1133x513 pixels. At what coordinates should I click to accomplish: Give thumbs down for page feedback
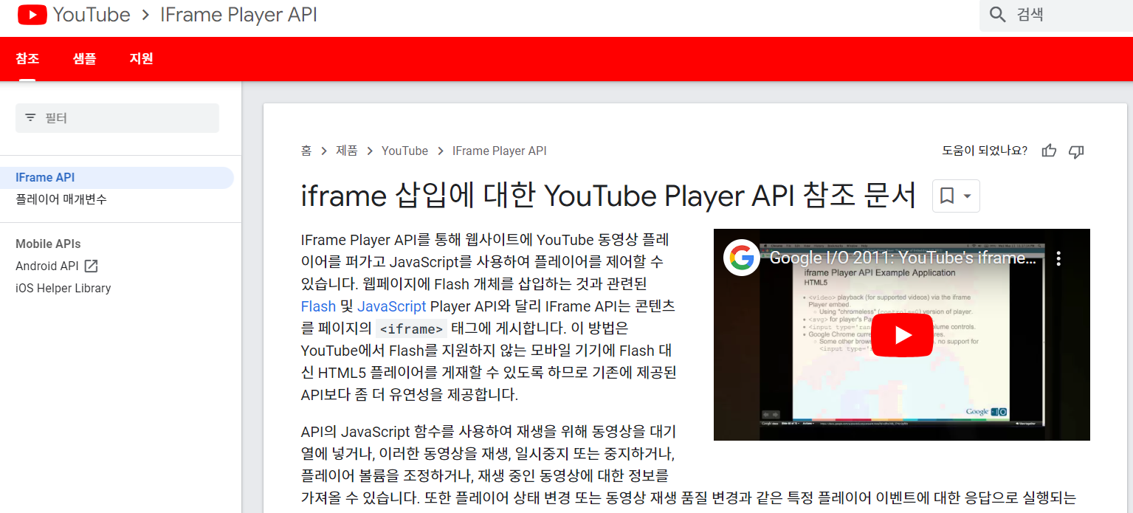tap(1076, 151)
